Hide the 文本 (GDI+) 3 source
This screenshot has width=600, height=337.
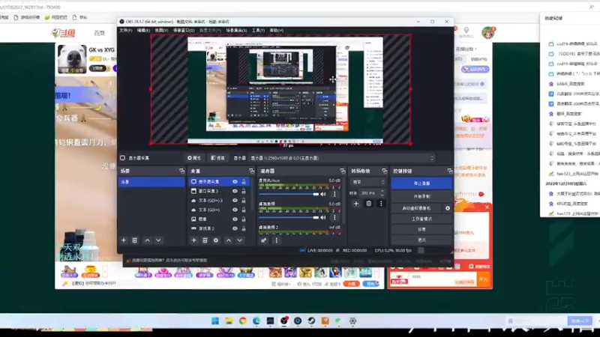click(235, 200)
